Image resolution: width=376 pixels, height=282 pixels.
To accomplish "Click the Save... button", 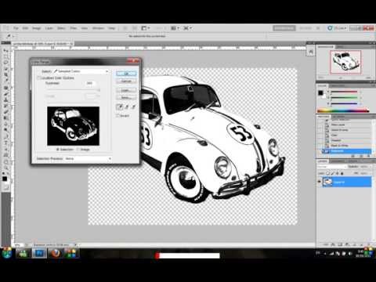I will coord(126,97).
